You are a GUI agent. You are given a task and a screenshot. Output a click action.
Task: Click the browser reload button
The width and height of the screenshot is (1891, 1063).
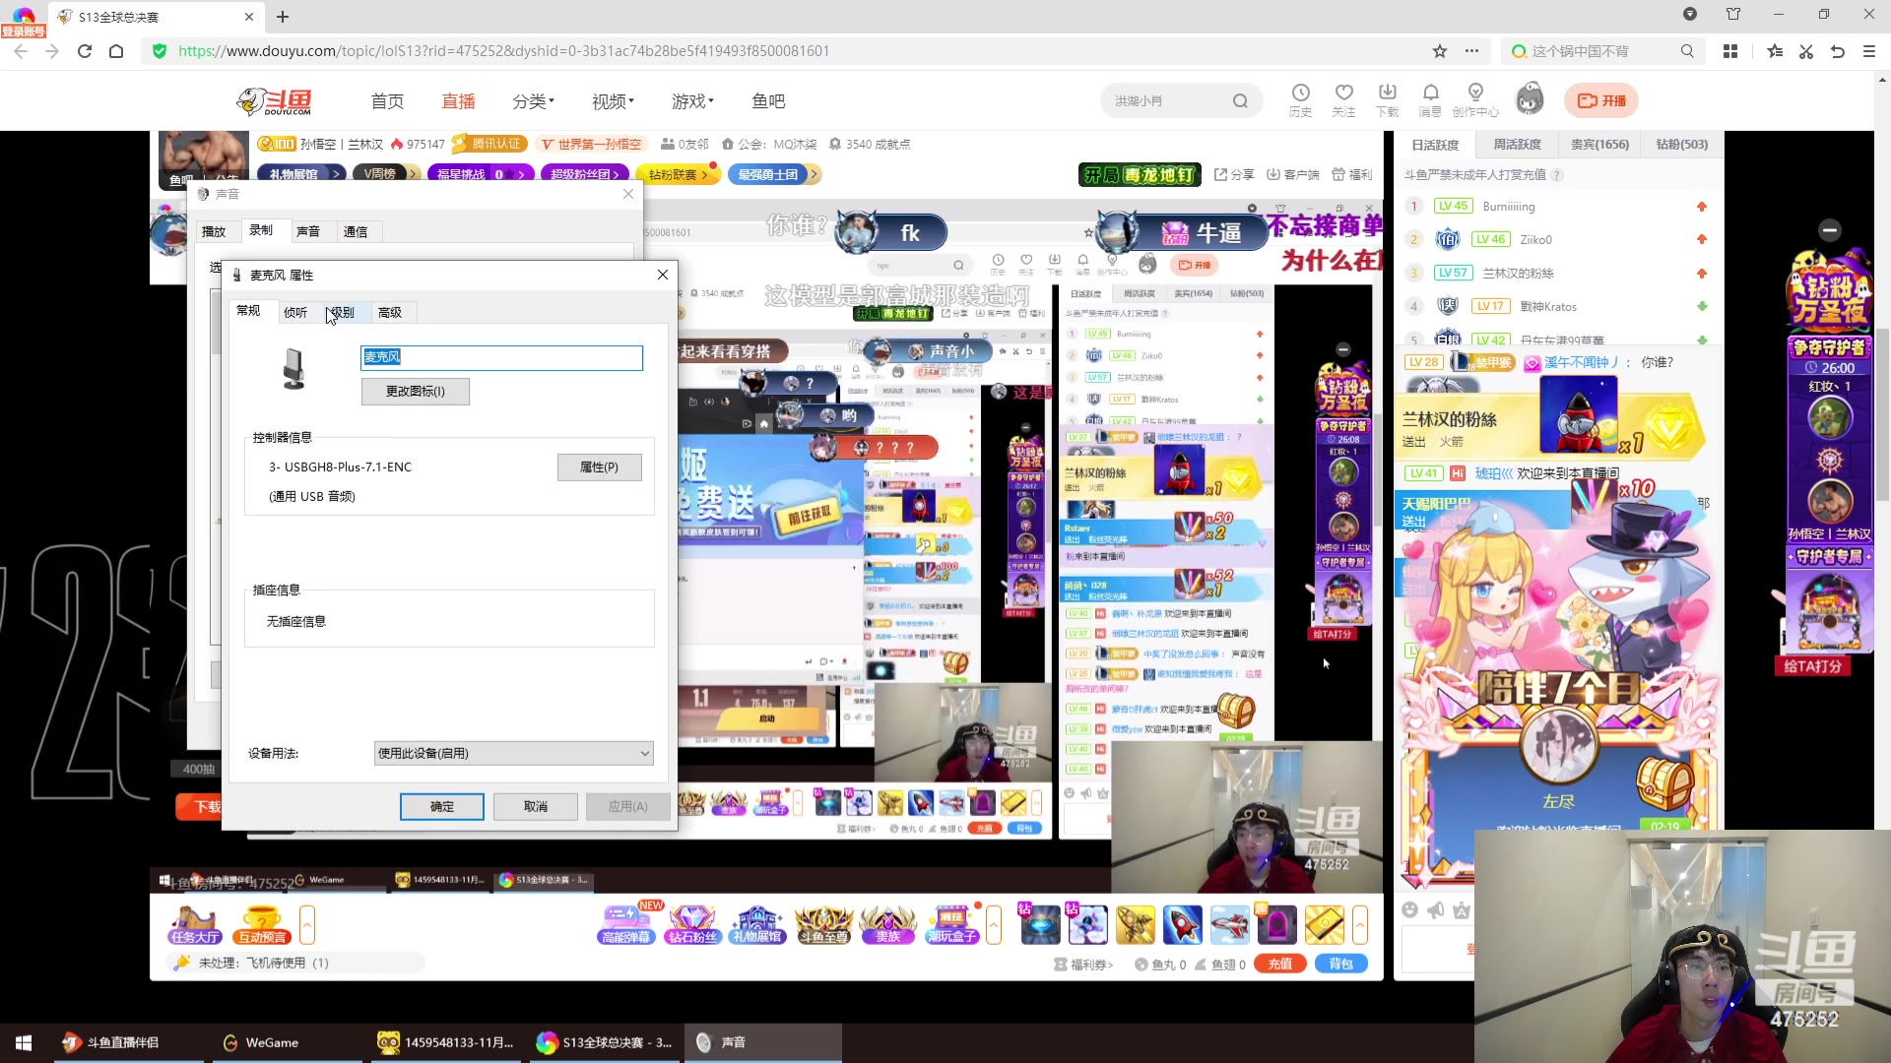pyautogui.click(x=85, y=51)
